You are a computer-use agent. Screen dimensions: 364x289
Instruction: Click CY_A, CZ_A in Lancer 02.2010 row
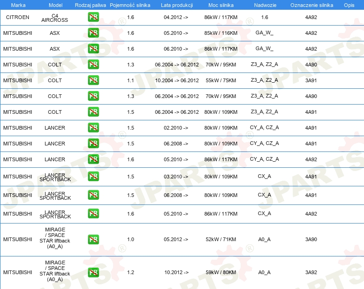pos(264,127)
